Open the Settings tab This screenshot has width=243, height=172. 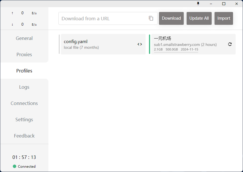24,120
